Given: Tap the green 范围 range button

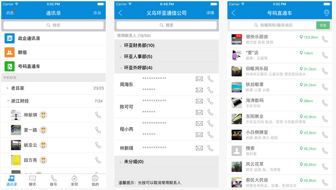Looking at the screenshot, I should 323,25.
